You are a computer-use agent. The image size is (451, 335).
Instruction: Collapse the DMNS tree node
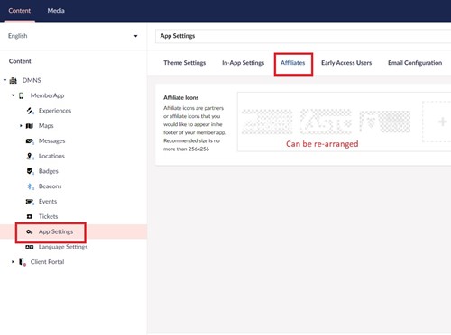[5, 80]
